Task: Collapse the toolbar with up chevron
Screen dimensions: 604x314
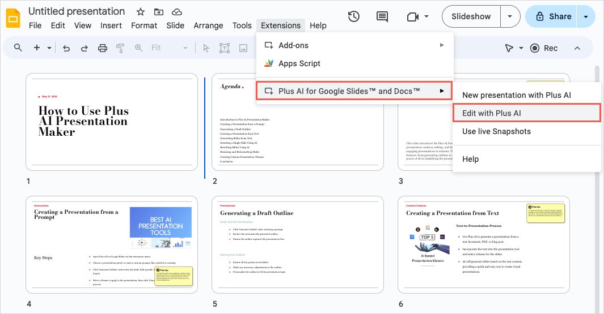Action: (577, 48)
